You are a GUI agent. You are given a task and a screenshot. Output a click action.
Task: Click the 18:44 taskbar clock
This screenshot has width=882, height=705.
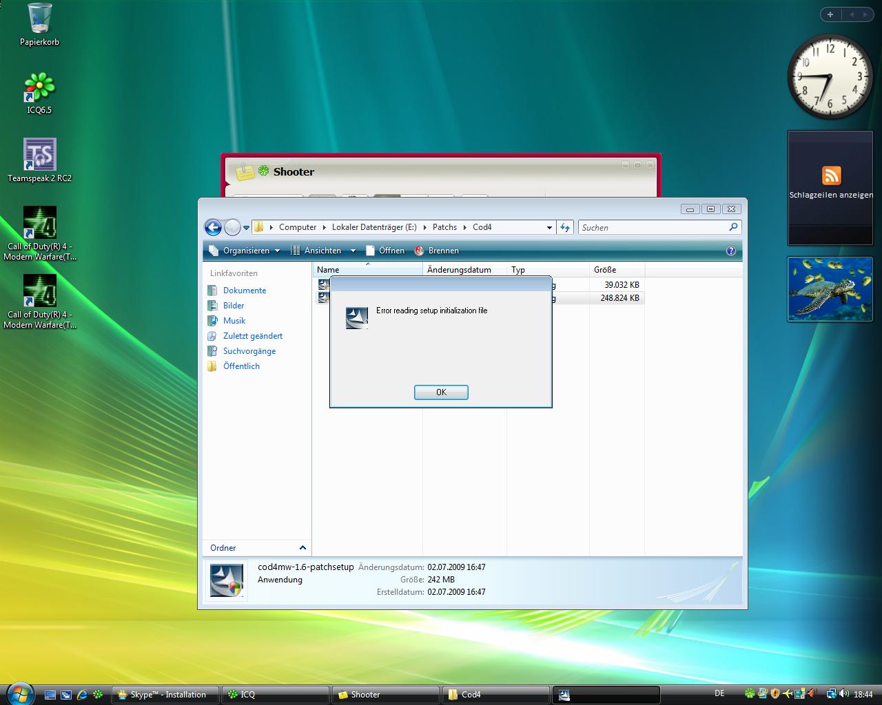[863, 694]
